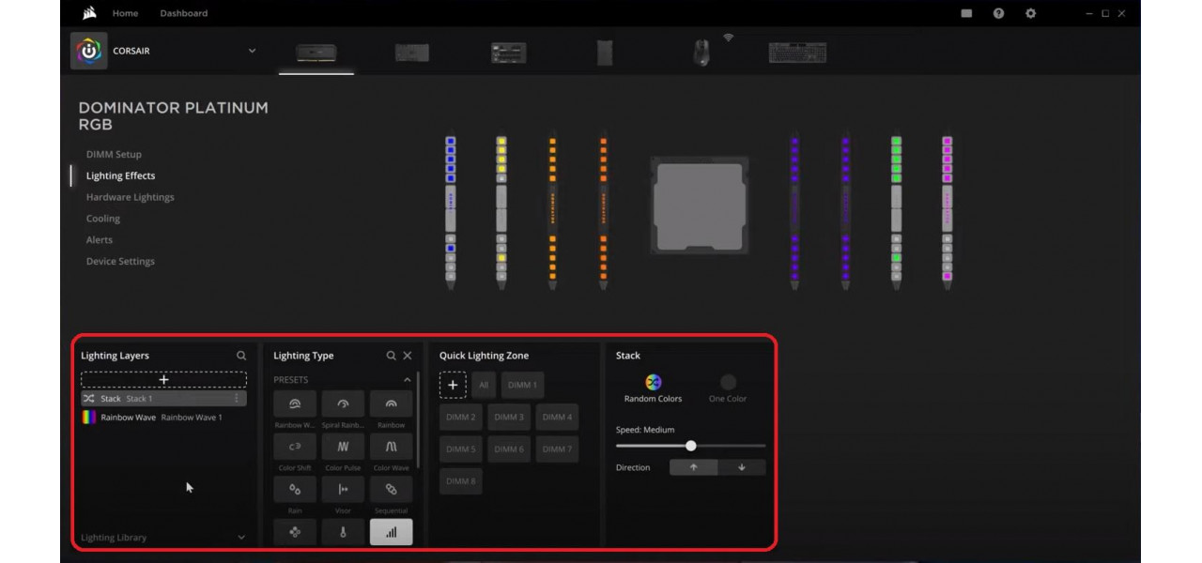Click the iCUE profile icon beside CORSAIR
This screenshot has width=1202, height=563.
point(89,51)
